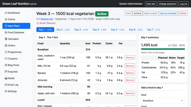Click the green Active status badge
This screenshot has height=107, width=191.
pos(102,14)
